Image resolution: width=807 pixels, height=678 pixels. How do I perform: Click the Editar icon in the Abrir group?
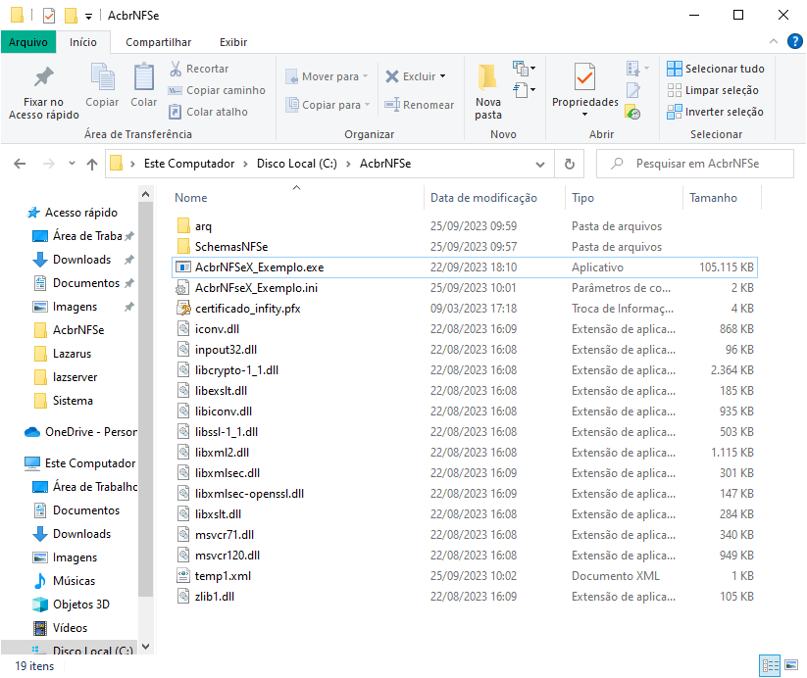pos(633,90)
